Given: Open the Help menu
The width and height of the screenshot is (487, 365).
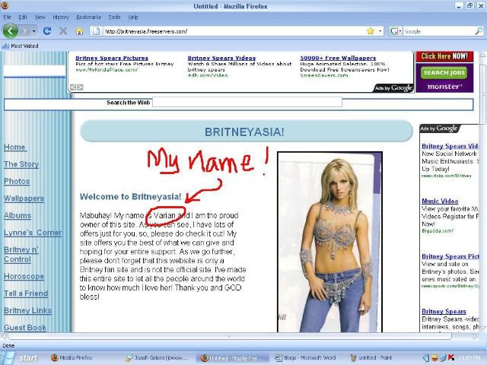Looking at the screenshot, I should point(133,17).
